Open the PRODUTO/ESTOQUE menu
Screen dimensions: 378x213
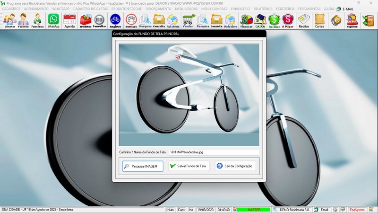pos(127,9)
